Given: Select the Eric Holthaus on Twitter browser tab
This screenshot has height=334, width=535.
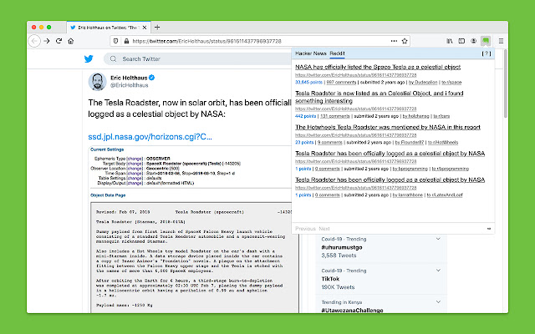Looking at the screenshot, I should [x=109, y=28].
